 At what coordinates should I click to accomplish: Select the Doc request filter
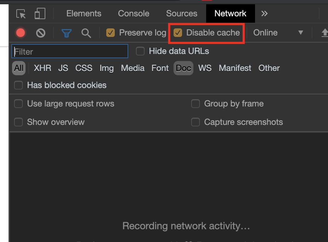pos(183,68)
